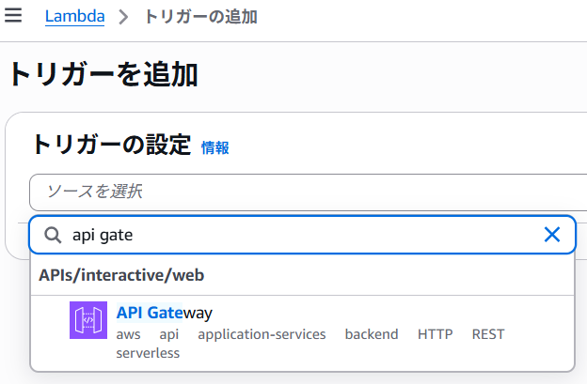Click the purple API Gateway service icon
Screen dimensions: 587x384
click(x=87, y=320)
